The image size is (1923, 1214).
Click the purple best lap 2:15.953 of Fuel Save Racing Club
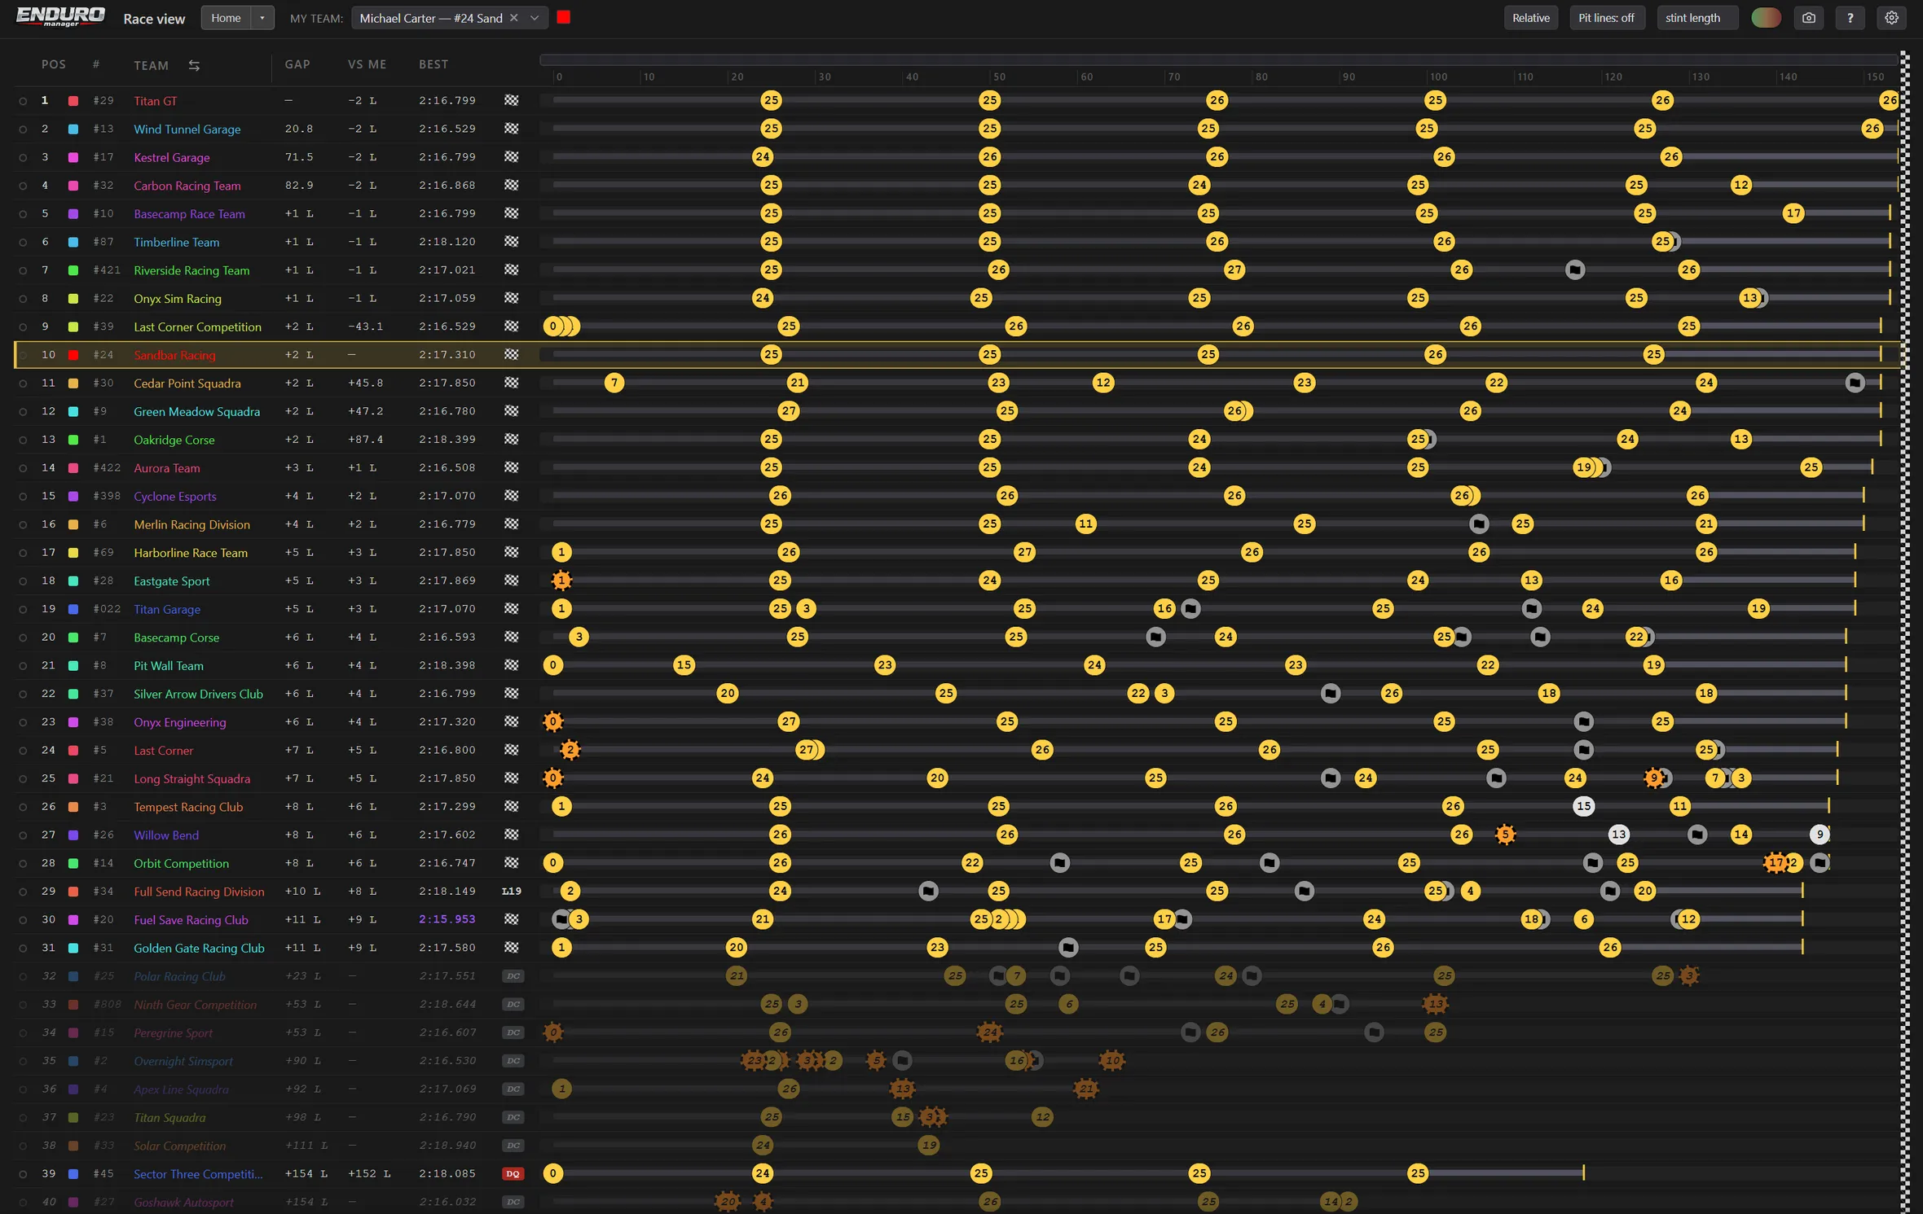click(447, 919)
